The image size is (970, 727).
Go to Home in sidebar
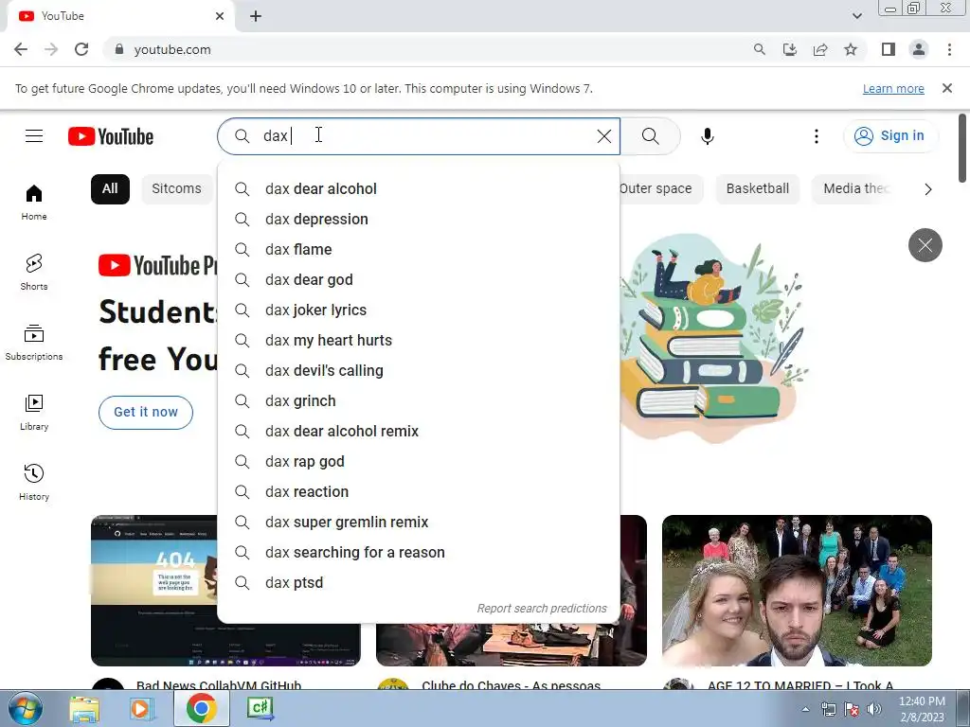pos(34,203)
